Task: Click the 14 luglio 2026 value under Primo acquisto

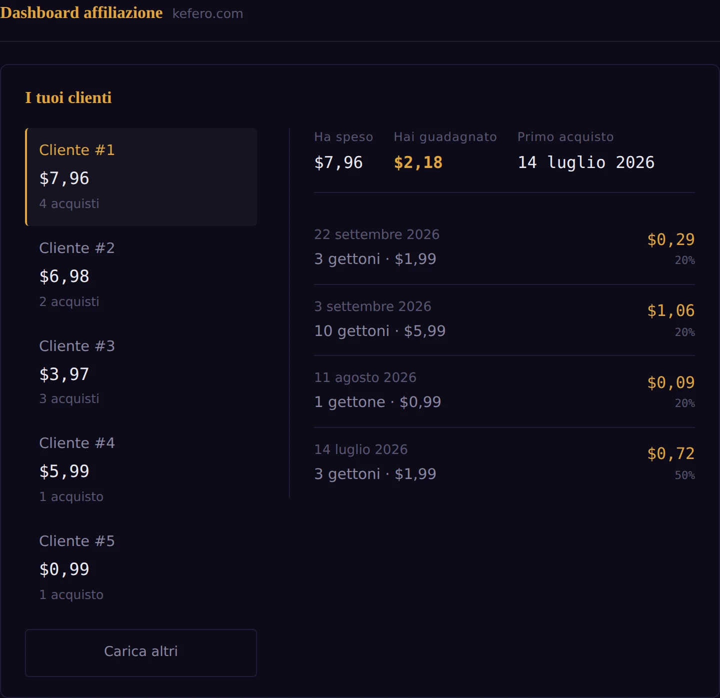Action: tap(586, 162)
